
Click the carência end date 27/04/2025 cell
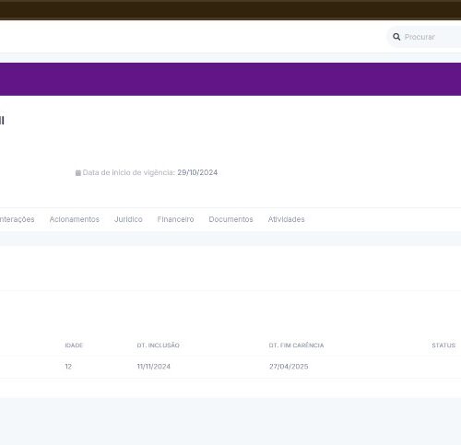pos(289,367)
